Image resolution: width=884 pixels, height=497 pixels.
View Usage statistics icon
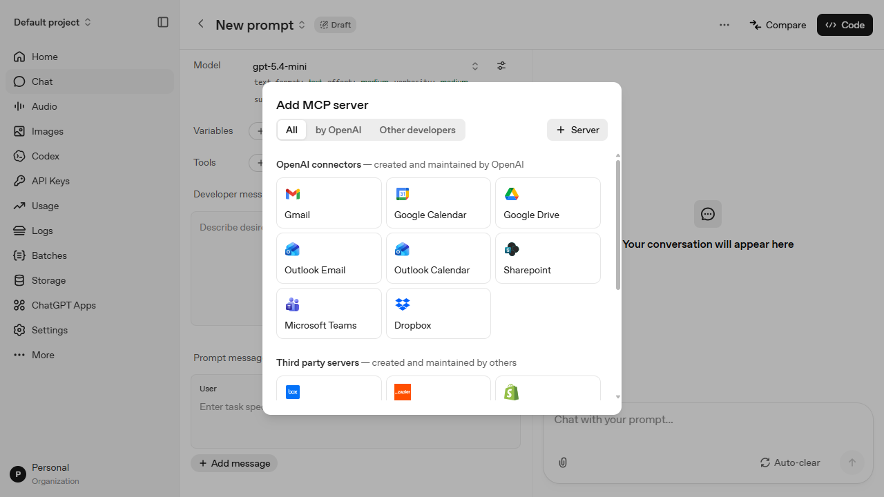coord(19,206)
